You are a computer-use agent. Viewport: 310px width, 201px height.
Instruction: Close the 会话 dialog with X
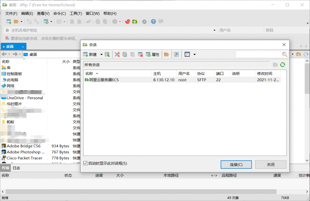coord(284,45)
